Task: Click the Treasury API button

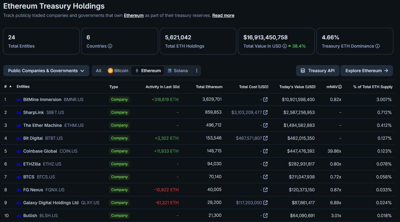Action: (x=317, y=71)
